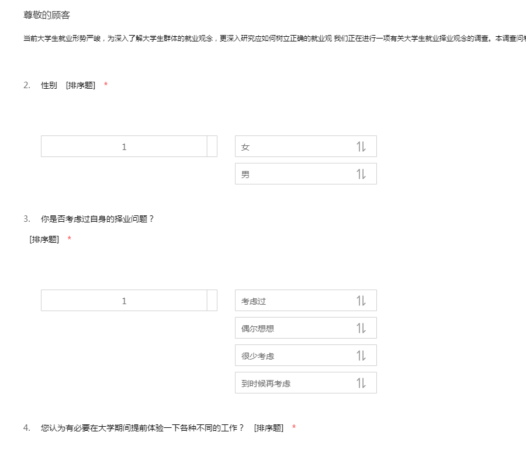Click rank slot 1 of the 性别 question
The image size is (526, 467).
pos(124,147)
